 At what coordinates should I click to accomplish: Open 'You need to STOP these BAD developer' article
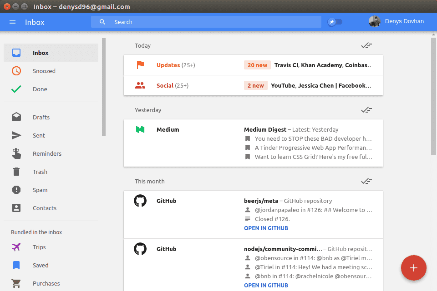coord(313,138)
